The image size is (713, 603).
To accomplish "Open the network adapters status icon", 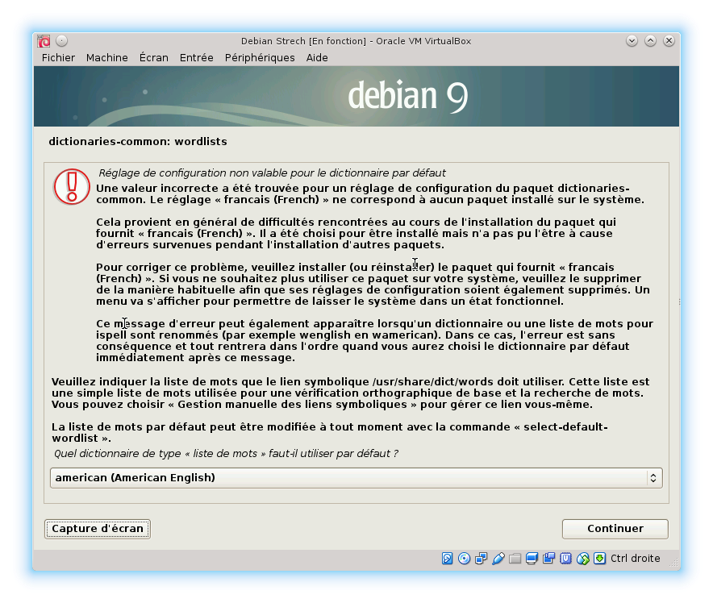I will (x=481, y=559).
